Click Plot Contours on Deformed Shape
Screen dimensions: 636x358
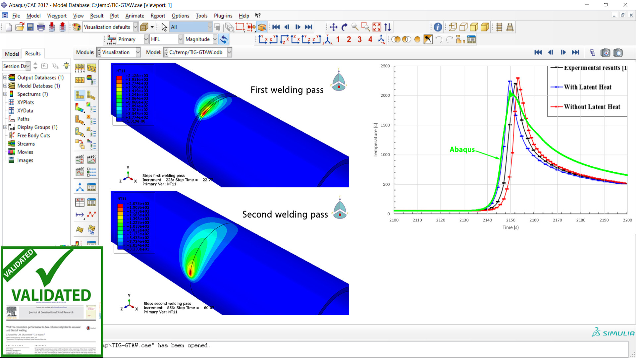[80, 108]
